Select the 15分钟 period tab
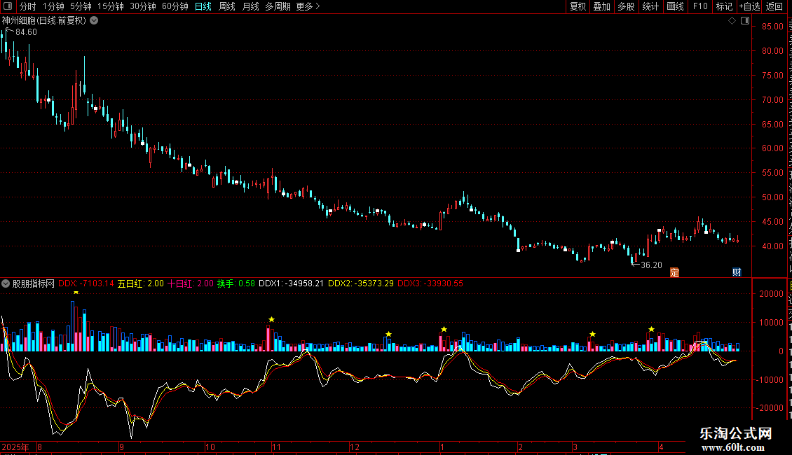792x455 pixels. pyautogui.click(x=111, y=6)
